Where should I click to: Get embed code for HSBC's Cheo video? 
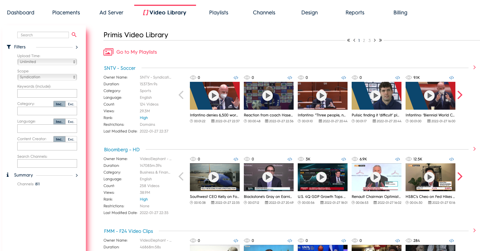[x=452, y=159]
